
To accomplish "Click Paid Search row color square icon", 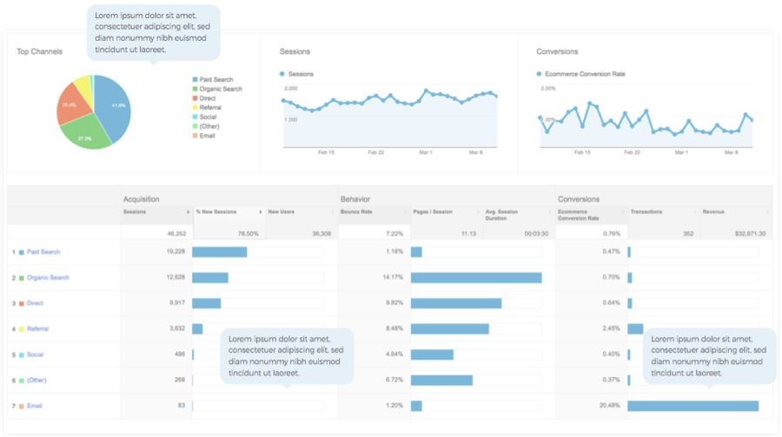I will click(x=22, y=253).
